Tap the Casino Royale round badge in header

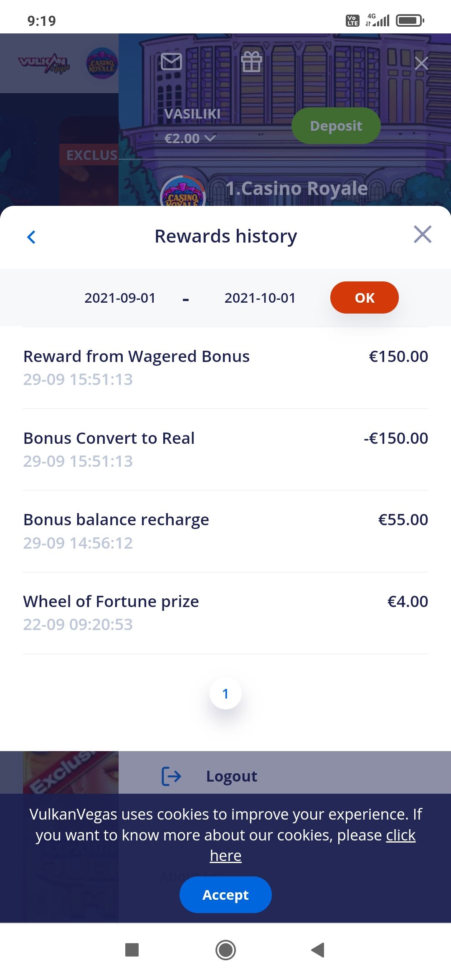tap(102, 63)
